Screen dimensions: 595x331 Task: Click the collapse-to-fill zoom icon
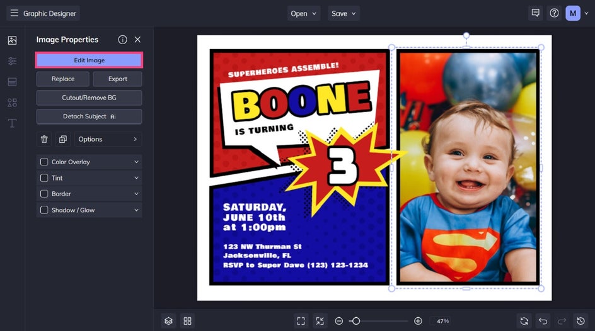(x=320, y=321)
